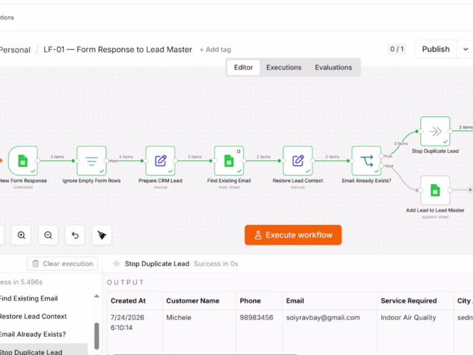Screen dimensions: 473x355
Task: Open the Stop Duplicate Lead node
Action: [x=435, y=131]
